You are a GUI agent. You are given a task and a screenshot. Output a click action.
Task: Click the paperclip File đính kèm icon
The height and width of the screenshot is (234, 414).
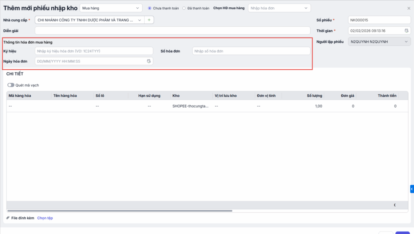pyautogui.click(x=8, y=218)
